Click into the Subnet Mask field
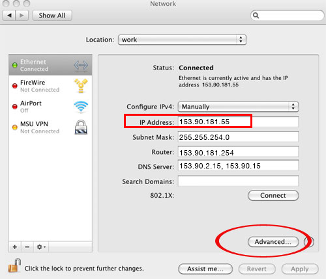 [x=238, y=137]
